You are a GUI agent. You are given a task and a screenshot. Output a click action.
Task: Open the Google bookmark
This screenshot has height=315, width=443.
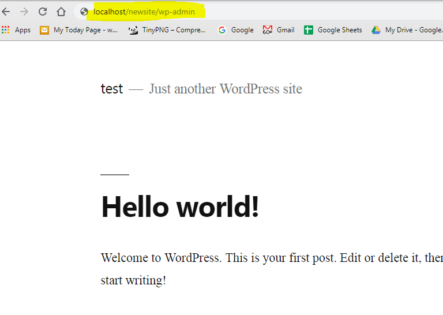(x=242, y=30)
